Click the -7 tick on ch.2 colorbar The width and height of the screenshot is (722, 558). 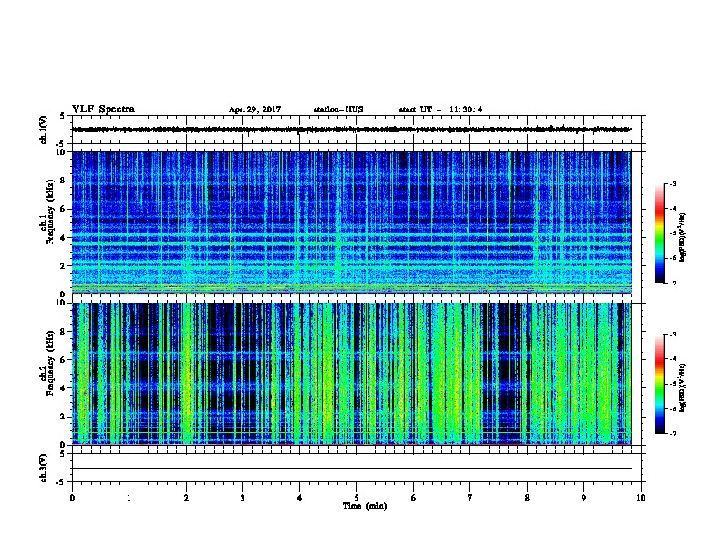click(x=672, y=433)
